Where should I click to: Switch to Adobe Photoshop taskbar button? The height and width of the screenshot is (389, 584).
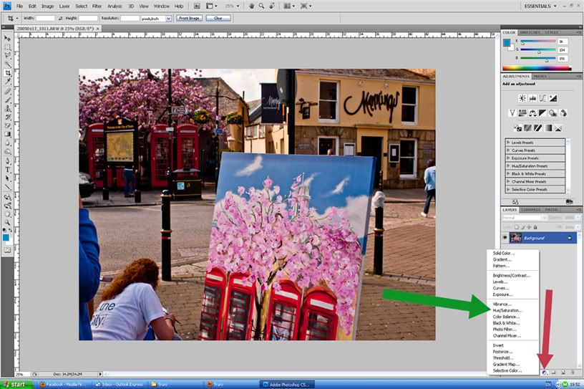tap(287, 385)
